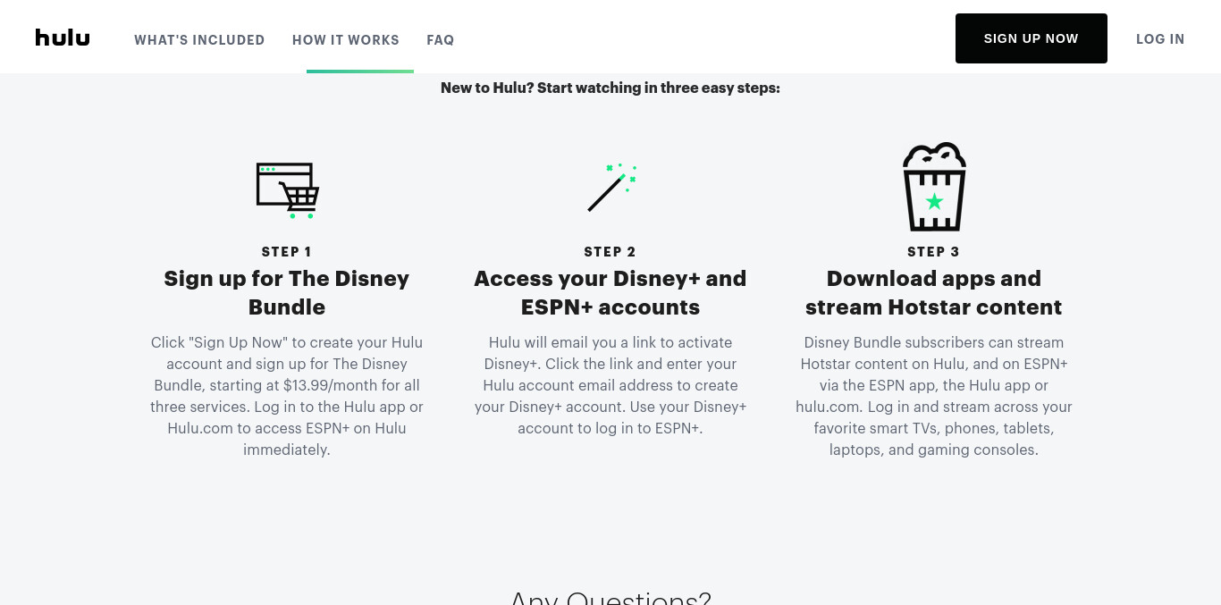Click heading 'Access your Disney+ and ESPN+ accounts'
This screenshot has width=1221, height=605.
point(610,292)
